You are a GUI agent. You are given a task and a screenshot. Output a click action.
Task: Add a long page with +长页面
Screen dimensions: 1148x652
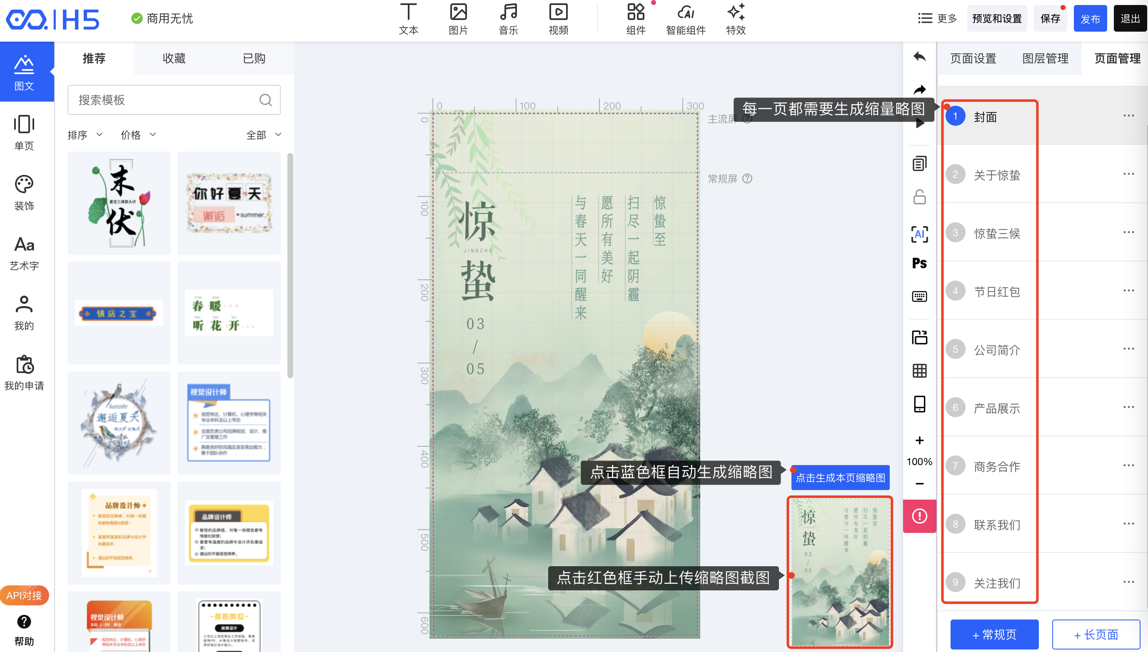click(1096, 634)
